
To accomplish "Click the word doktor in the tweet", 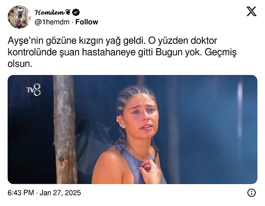I will coord(204,41).
